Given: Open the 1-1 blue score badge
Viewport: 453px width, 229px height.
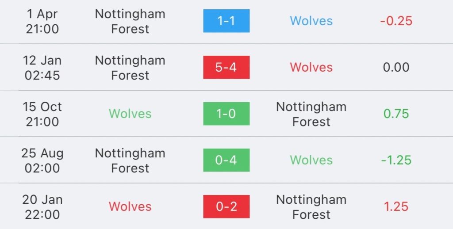Looking at the screenshot, I should tap(226, 21).
